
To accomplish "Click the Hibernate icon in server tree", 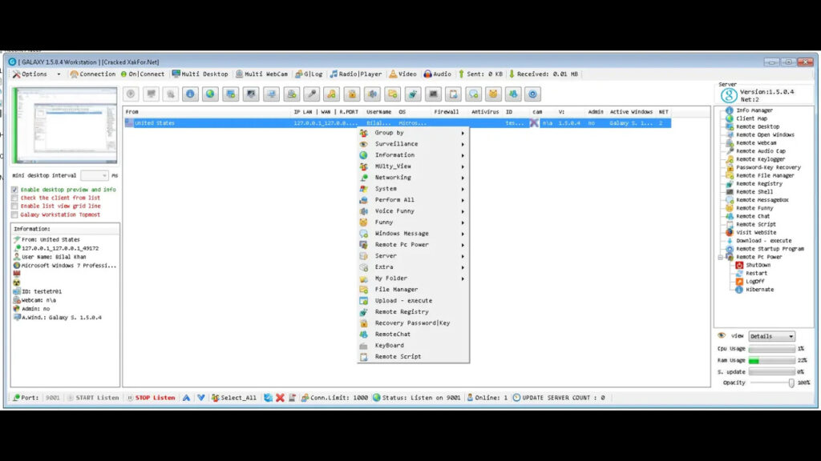I will tap(739, 290).
